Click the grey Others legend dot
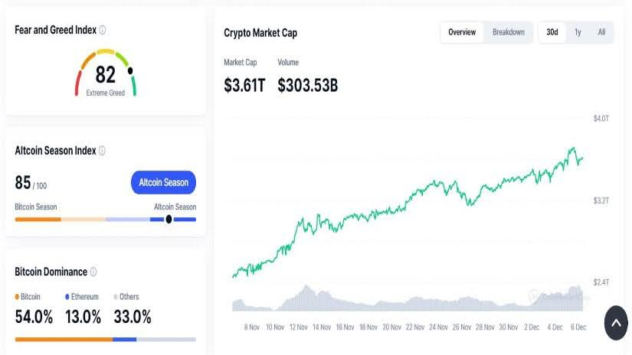This screenshot has height=355, width=632. click(115, 297)
